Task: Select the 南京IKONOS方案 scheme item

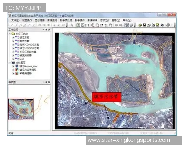Action: (x=29, y=45)
